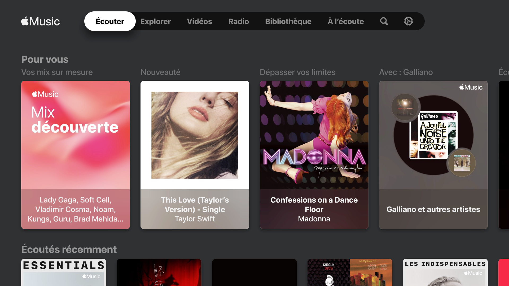
Task: Open the Essentials recently played tile
Action: point(64,272)
